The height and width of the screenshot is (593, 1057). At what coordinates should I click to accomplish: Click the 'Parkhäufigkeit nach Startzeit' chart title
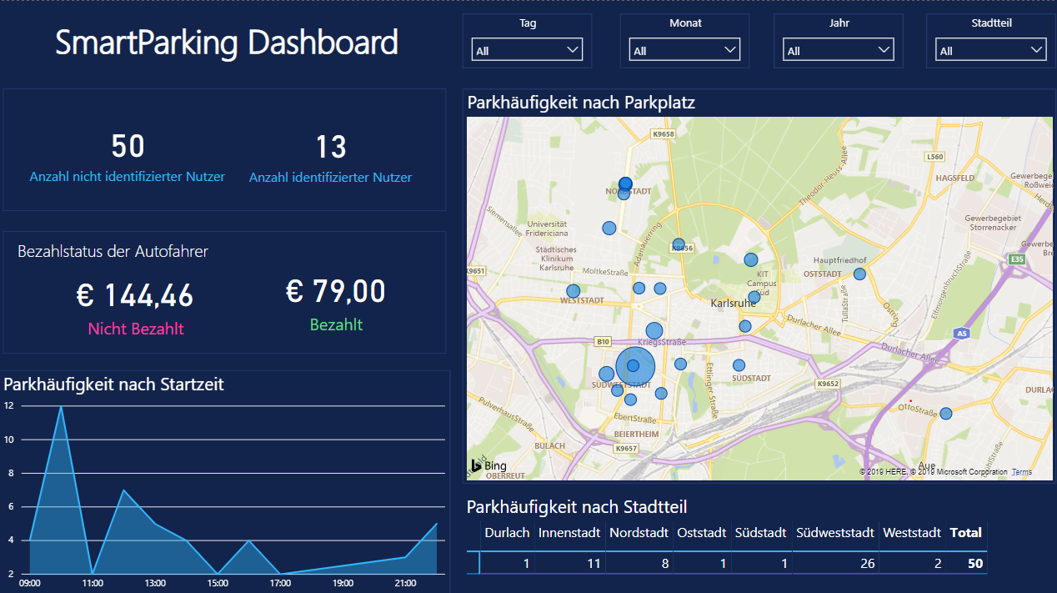(113, 384)
